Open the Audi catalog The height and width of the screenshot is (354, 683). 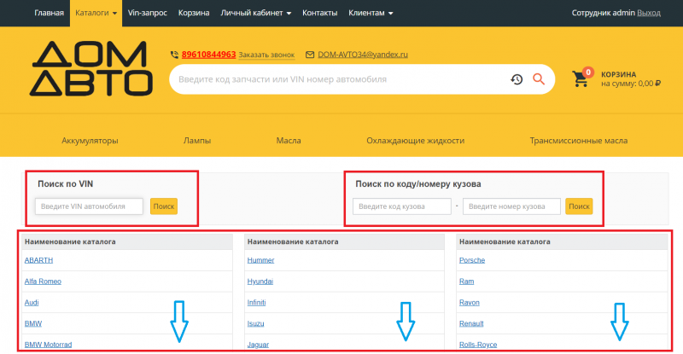(x=32, y=303)
